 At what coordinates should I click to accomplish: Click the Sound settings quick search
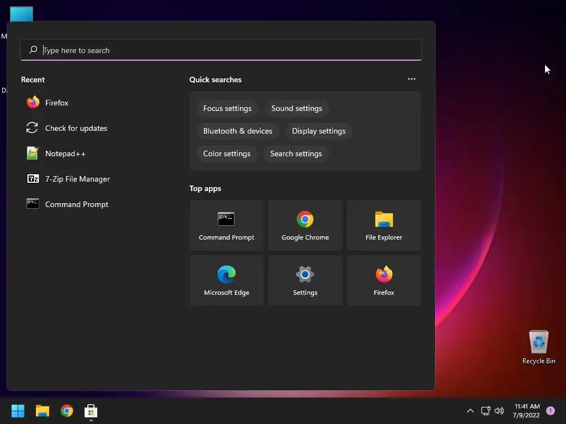pos(297,109)
